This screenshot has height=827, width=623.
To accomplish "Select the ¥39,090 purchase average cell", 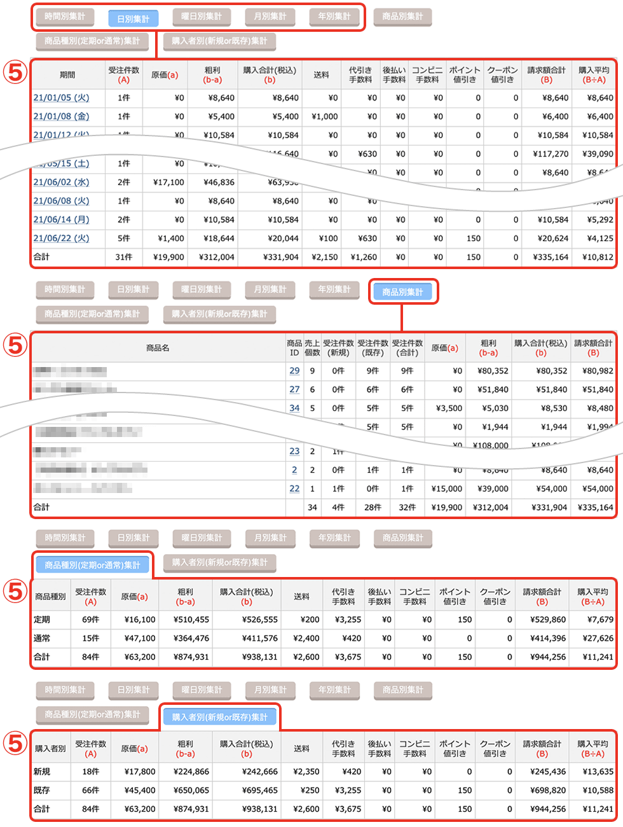I will click(594, 154).
